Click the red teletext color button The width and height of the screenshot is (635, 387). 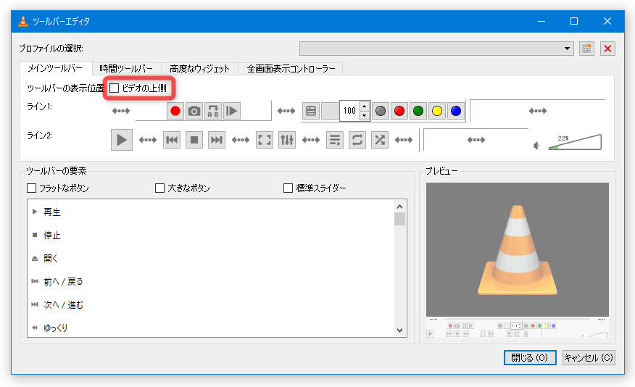[x=399, y=111]
